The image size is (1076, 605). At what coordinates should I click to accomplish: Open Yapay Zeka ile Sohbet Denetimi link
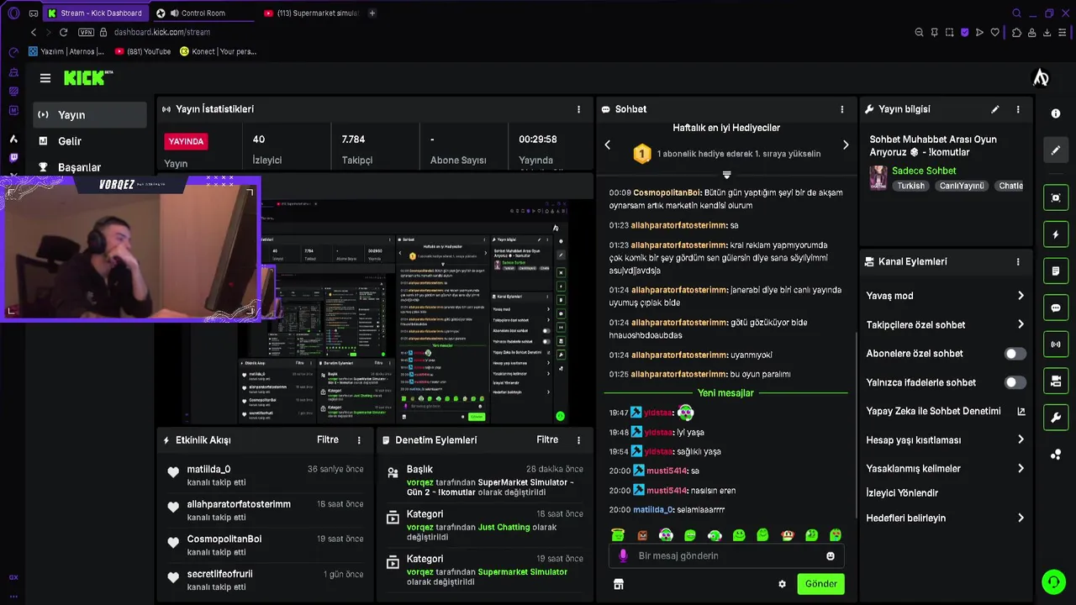coord(946,411)
